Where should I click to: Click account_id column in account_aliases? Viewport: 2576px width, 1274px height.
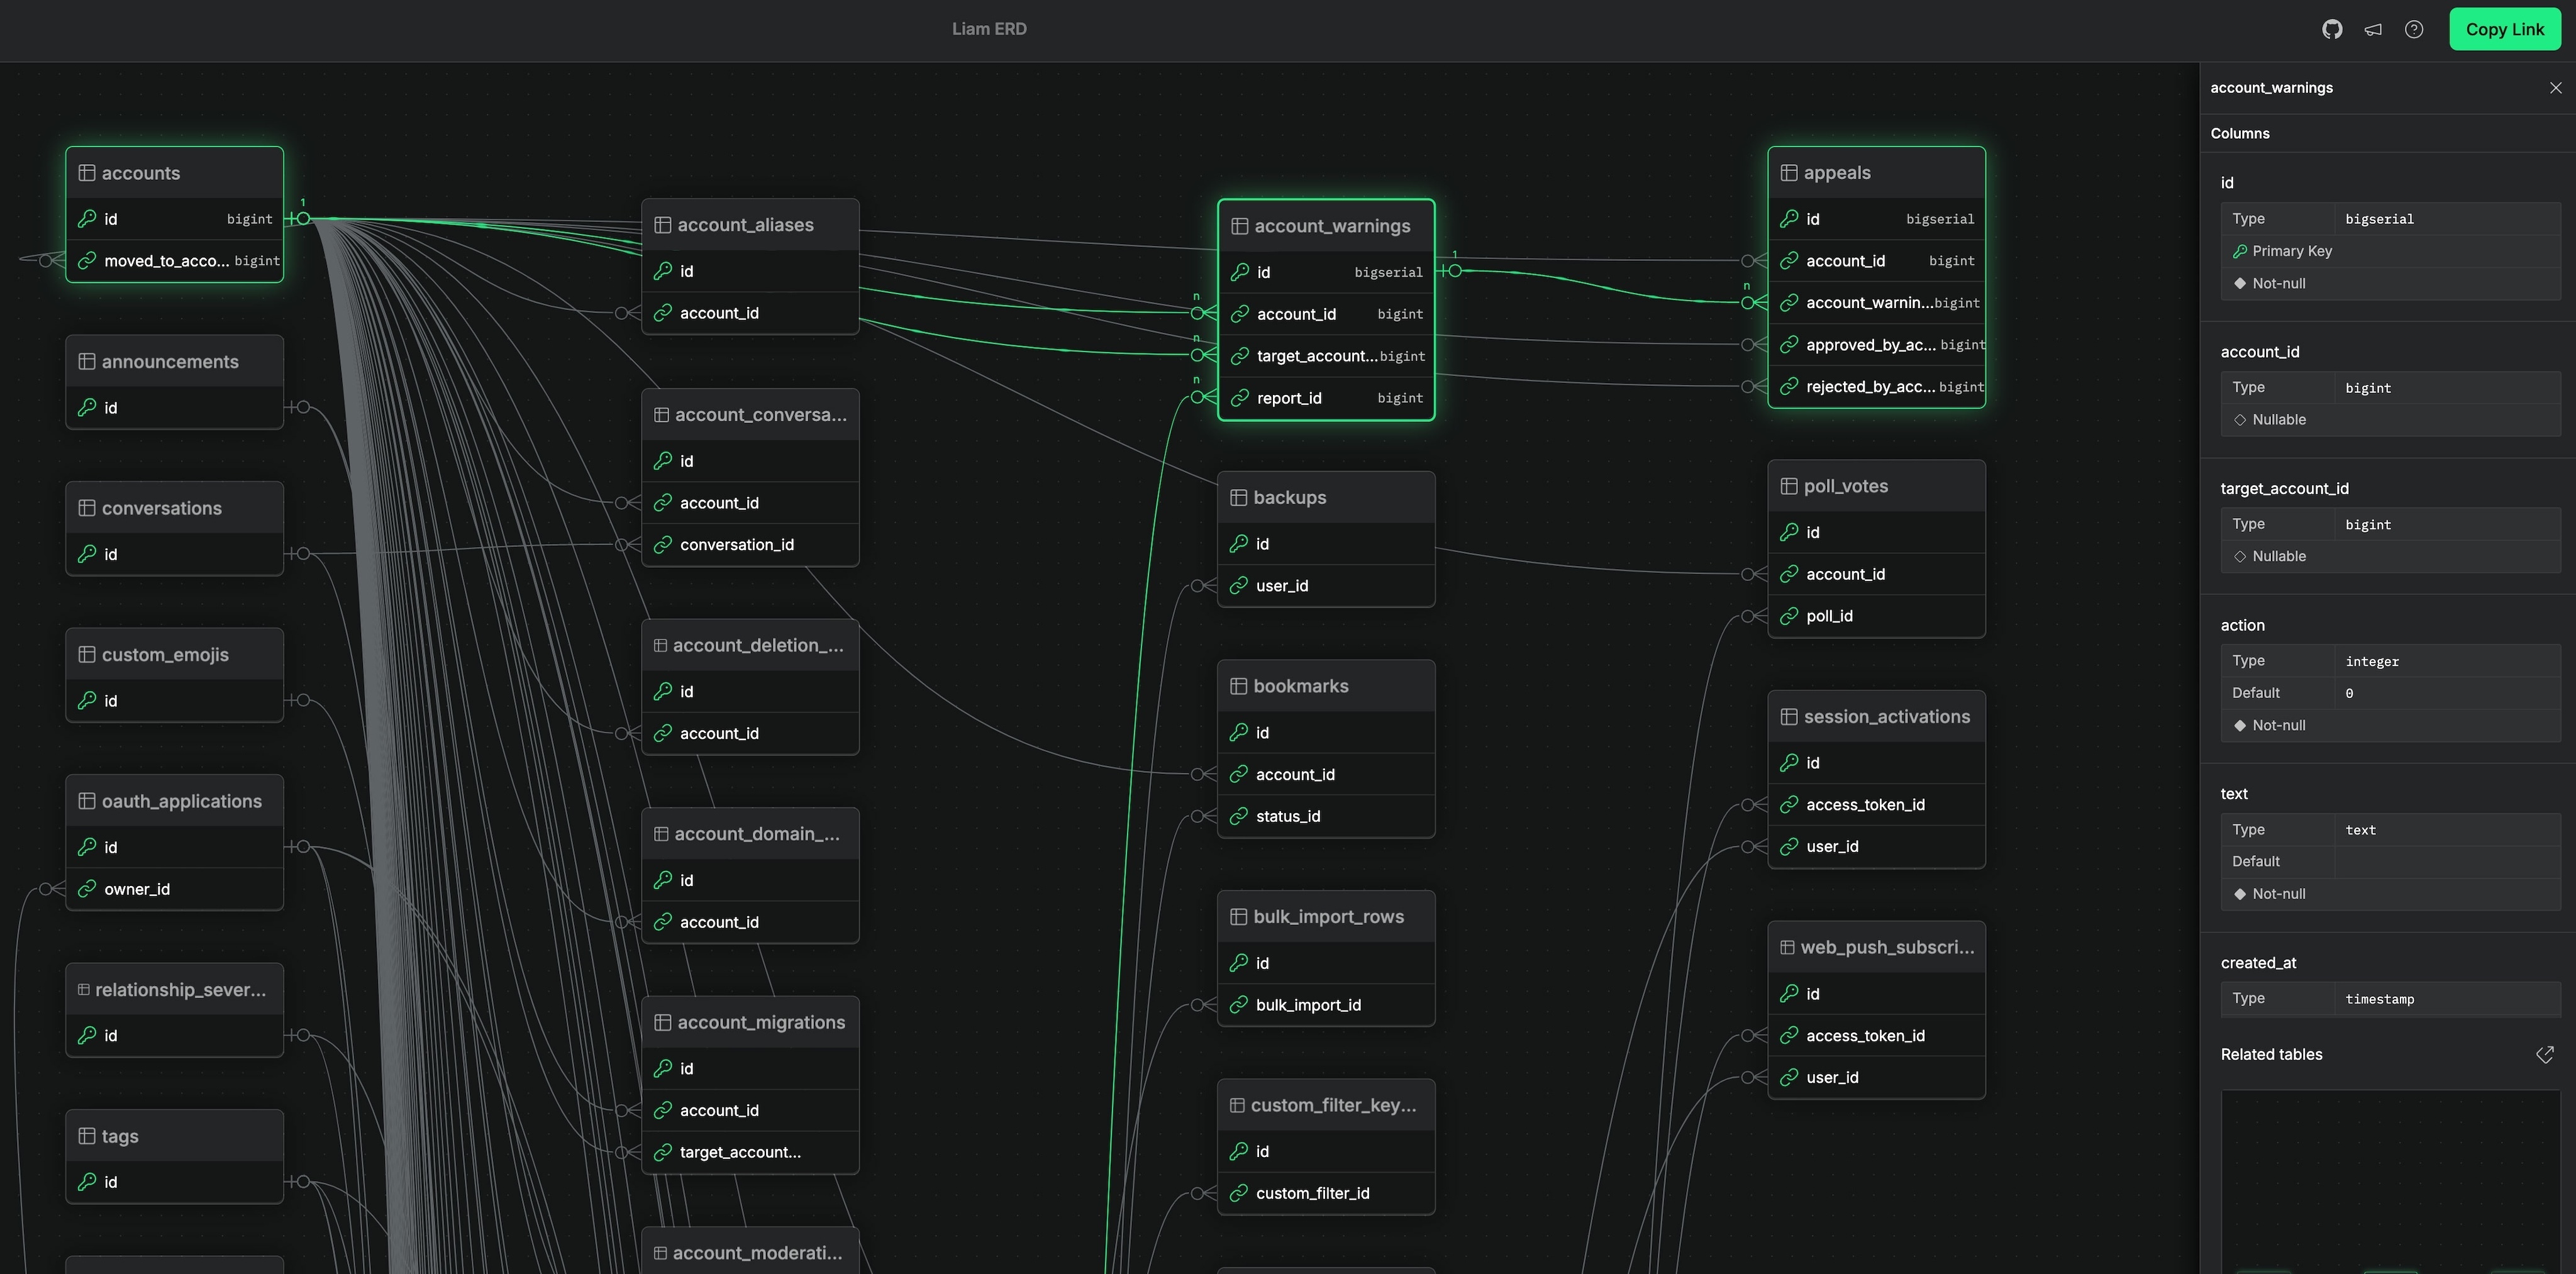[750, 313]
